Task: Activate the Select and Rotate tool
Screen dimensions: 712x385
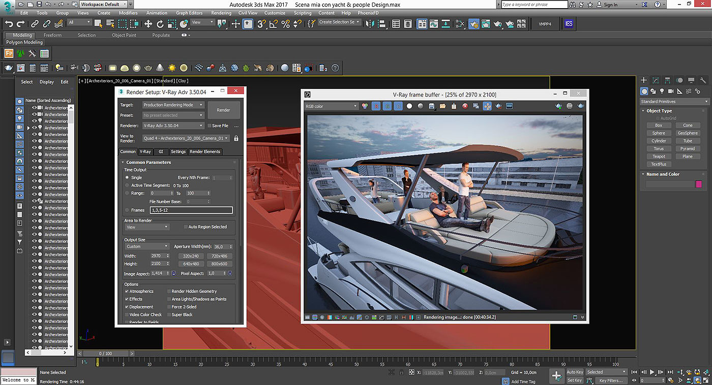Action: [x=160, y=24]
